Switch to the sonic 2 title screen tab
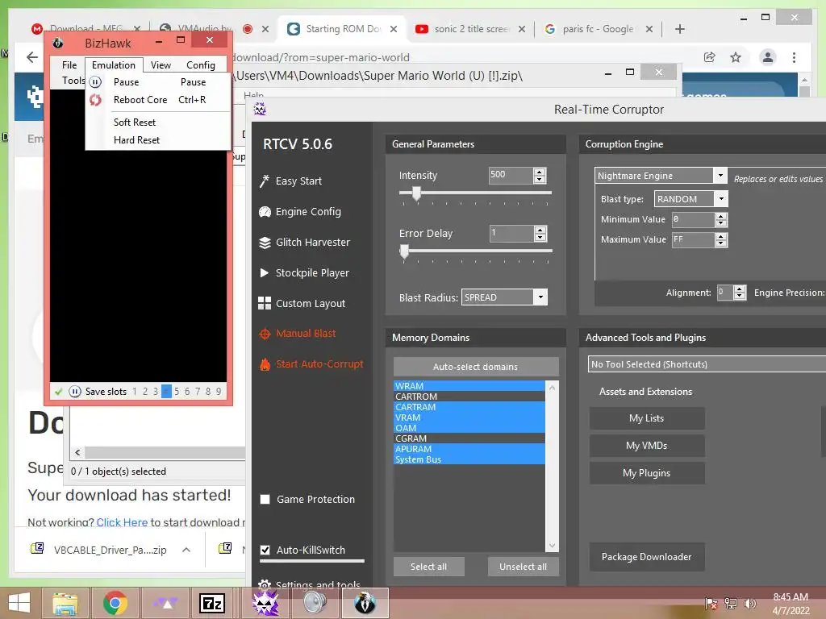The image size is (826, 619). tap(471, 29)
